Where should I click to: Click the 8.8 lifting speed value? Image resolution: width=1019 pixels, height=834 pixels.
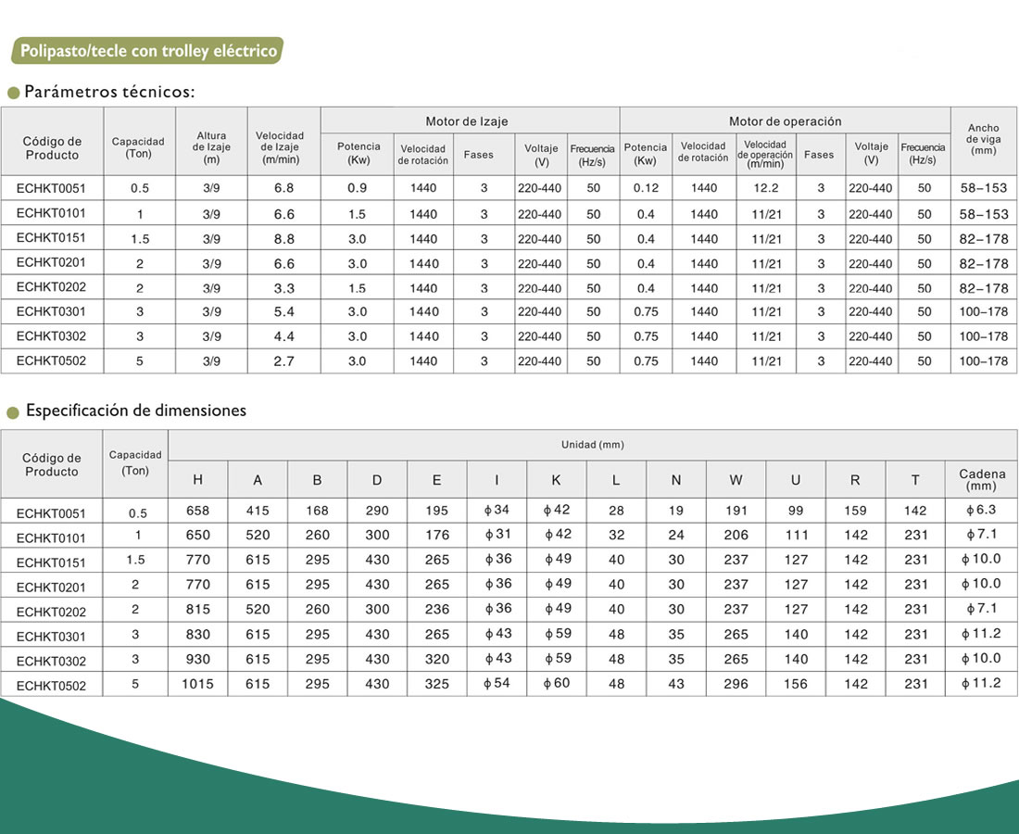point(284,238)
